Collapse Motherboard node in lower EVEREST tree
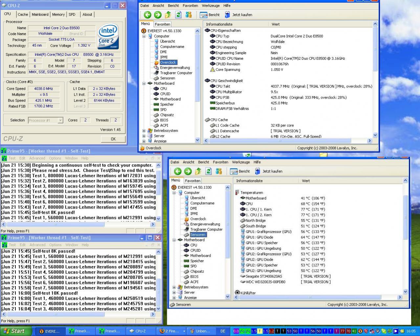The image size is (420, 336). (x=174, y=240)
